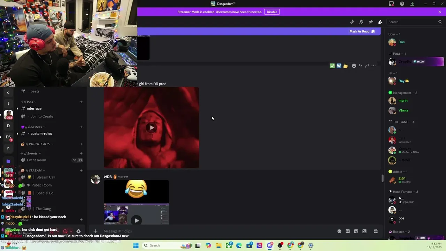
Task: Toggle the member list icon
Action: pyautogui.click(x=380, y=22)
